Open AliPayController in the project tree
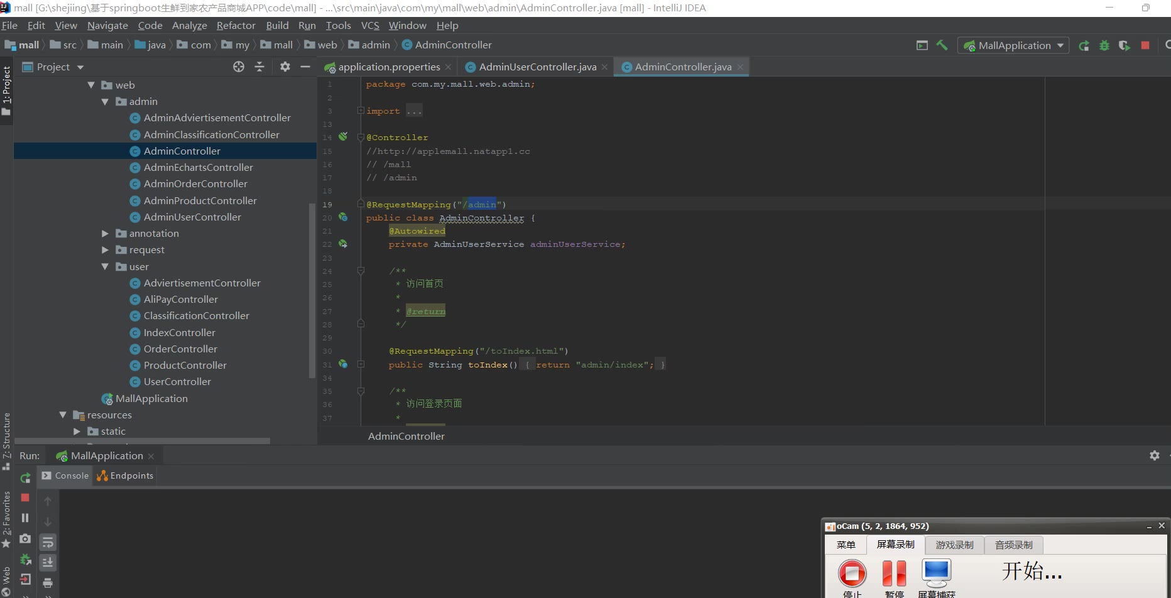 pos(180,300)
